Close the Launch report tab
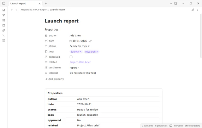202x128 pixels. 39,3
